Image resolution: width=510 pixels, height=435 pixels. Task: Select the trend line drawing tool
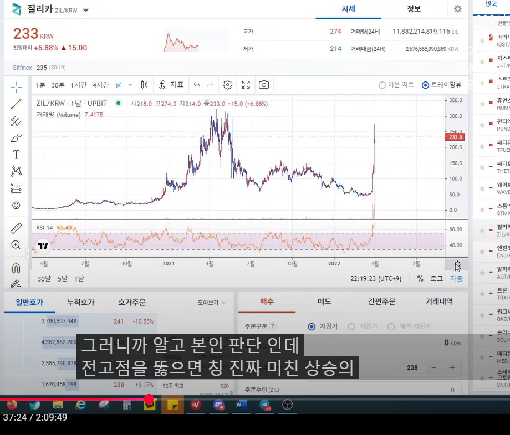pos(16,104)
